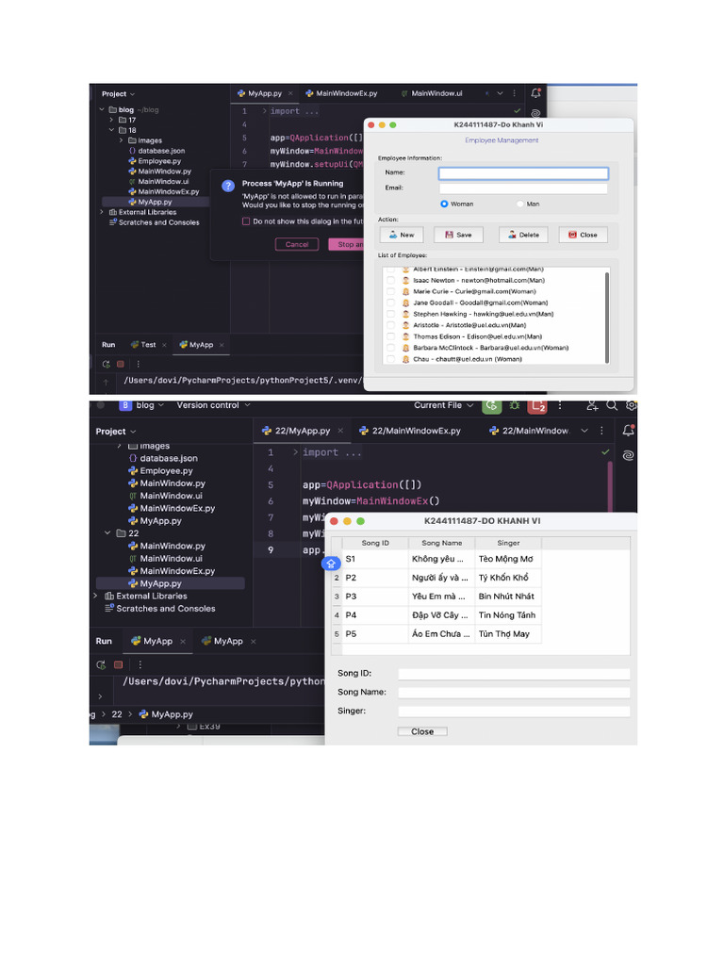Click the blue round icon beside row S1
Screen dimensions: 724x965
(331, 564)
